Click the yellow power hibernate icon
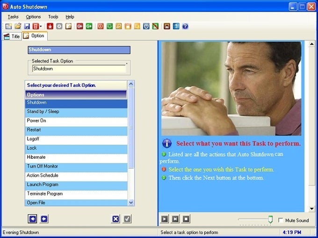The image size is (318, 238). tap(137, 26)
